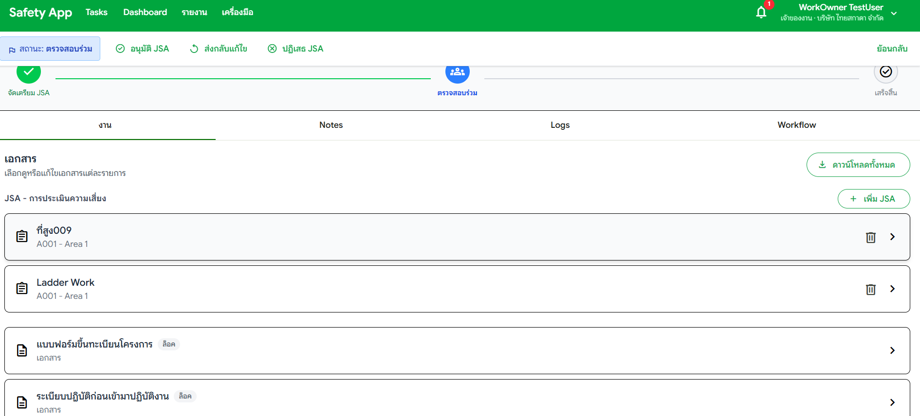The height and width of the screenshot is (416, 920).
Task: Click clipboard icon of ที่สูง009
Action: [x=22, y=237]
